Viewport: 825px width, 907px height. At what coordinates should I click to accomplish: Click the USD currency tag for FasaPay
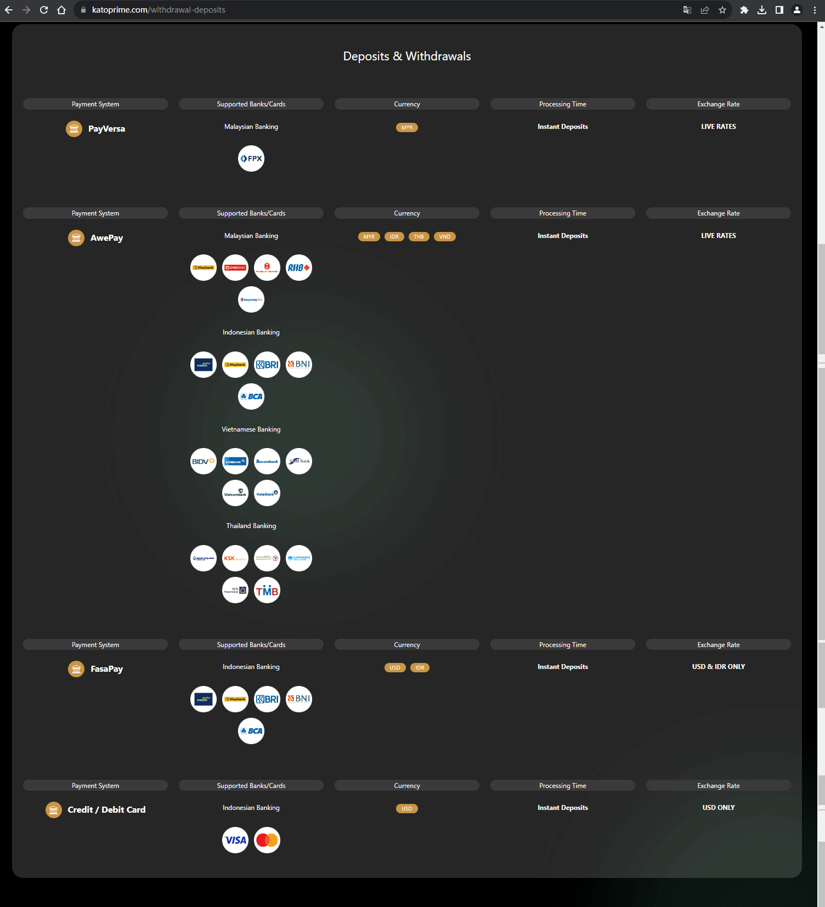point(395,668)
